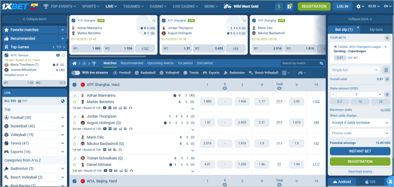Screen dimensions: 394x187
Task: Open the gift bonus icon
Action: [289, 6]
